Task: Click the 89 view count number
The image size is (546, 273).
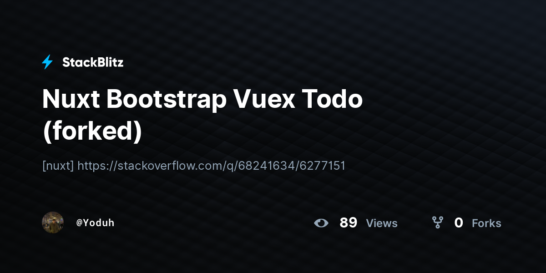Action: [x=349, y=223]
